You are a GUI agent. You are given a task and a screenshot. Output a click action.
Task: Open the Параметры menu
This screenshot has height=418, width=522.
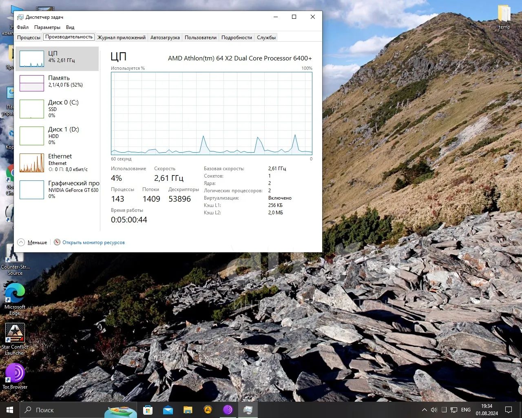coord(47,27)
